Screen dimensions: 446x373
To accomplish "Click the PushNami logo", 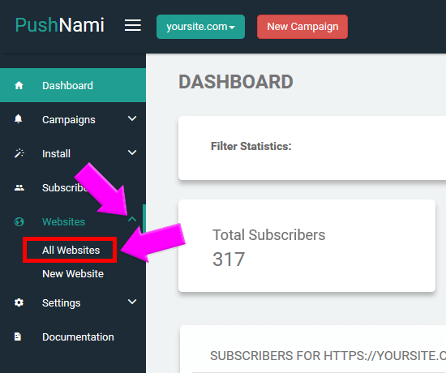I will [x=60, y=25].
